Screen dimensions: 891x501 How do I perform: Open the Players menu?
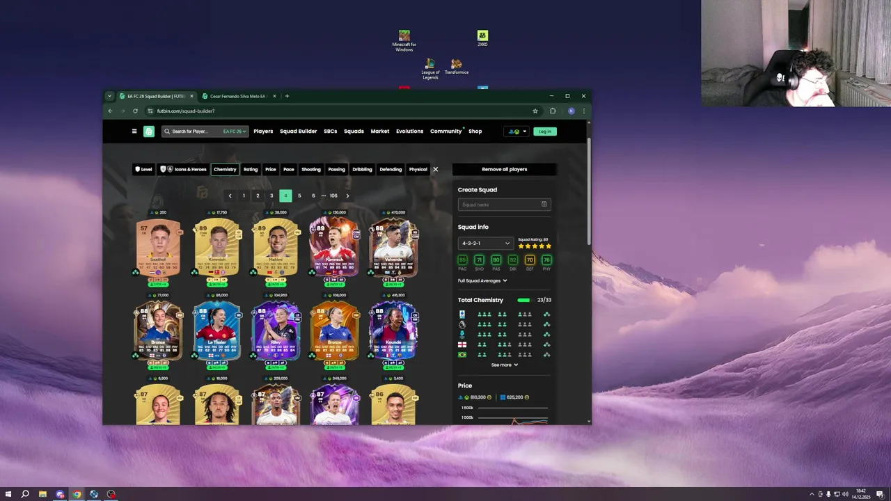[x=263, y=132]
